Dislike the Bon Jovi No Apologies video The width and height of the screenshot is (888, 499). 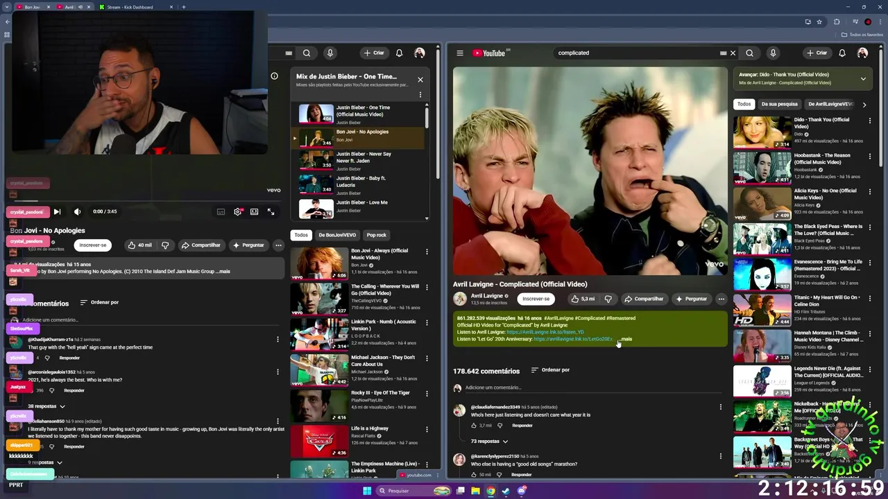pyautogui.click(x=165, y=245)
